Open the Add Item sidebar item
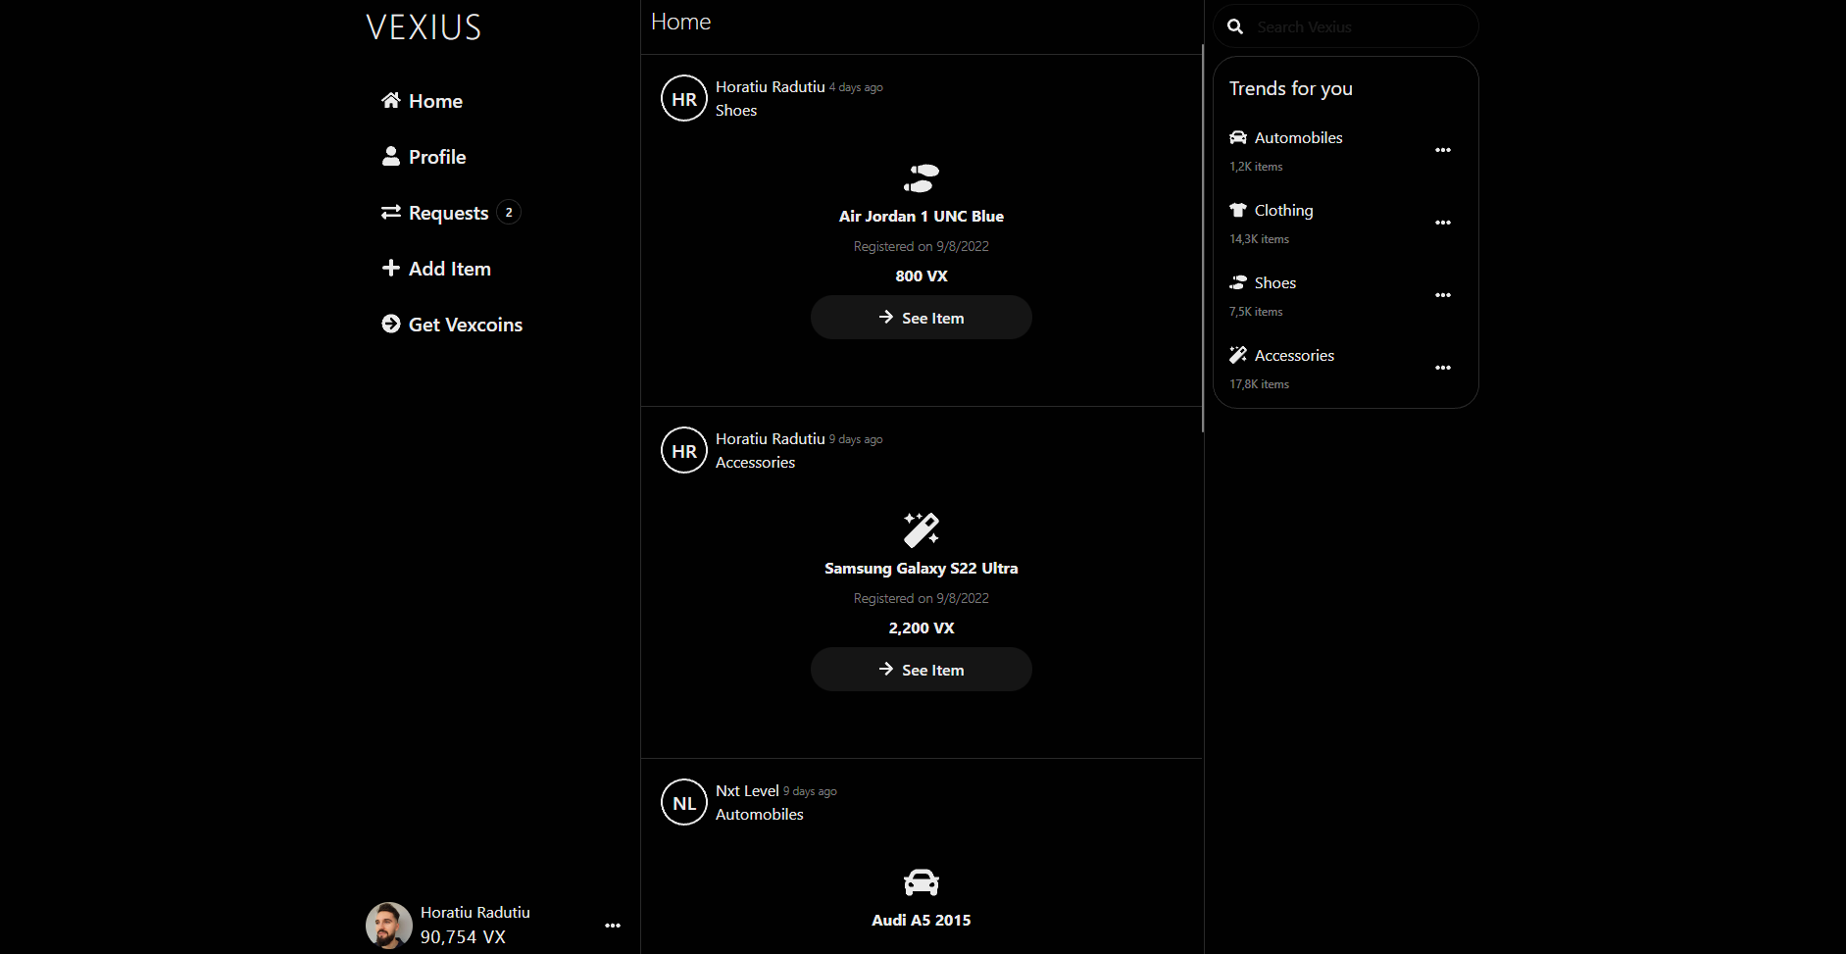This screenshot has height=954, width=1846. click(x=436, y=269)
